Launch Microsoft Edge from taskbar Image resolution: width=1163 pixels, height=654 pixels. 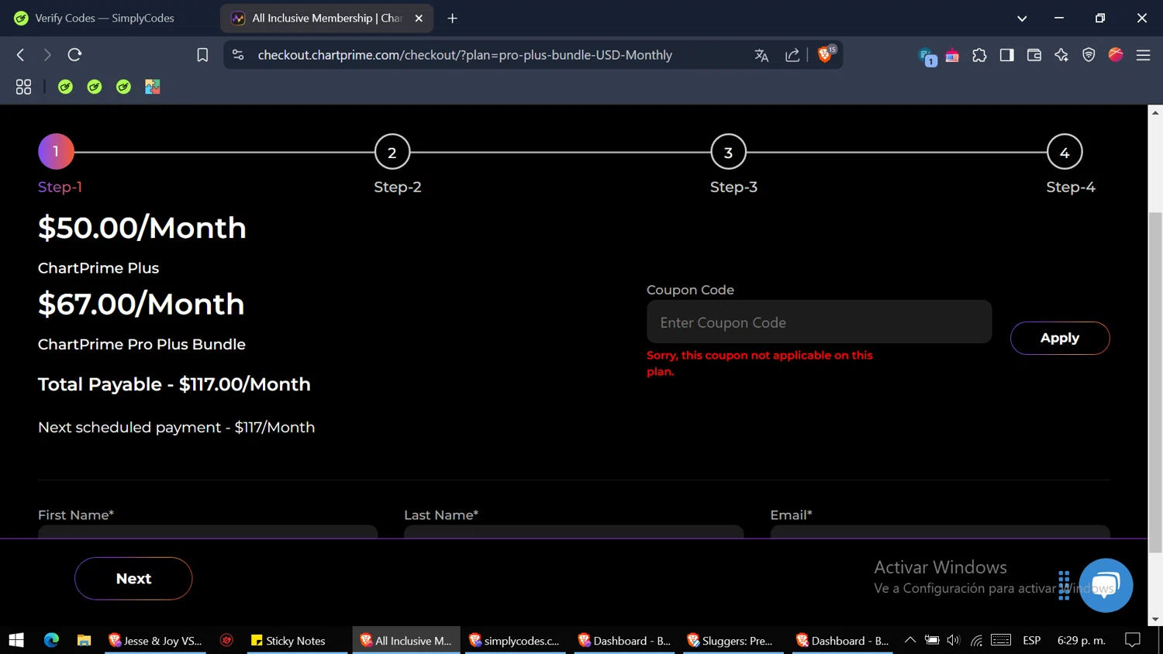click(51, 640)
